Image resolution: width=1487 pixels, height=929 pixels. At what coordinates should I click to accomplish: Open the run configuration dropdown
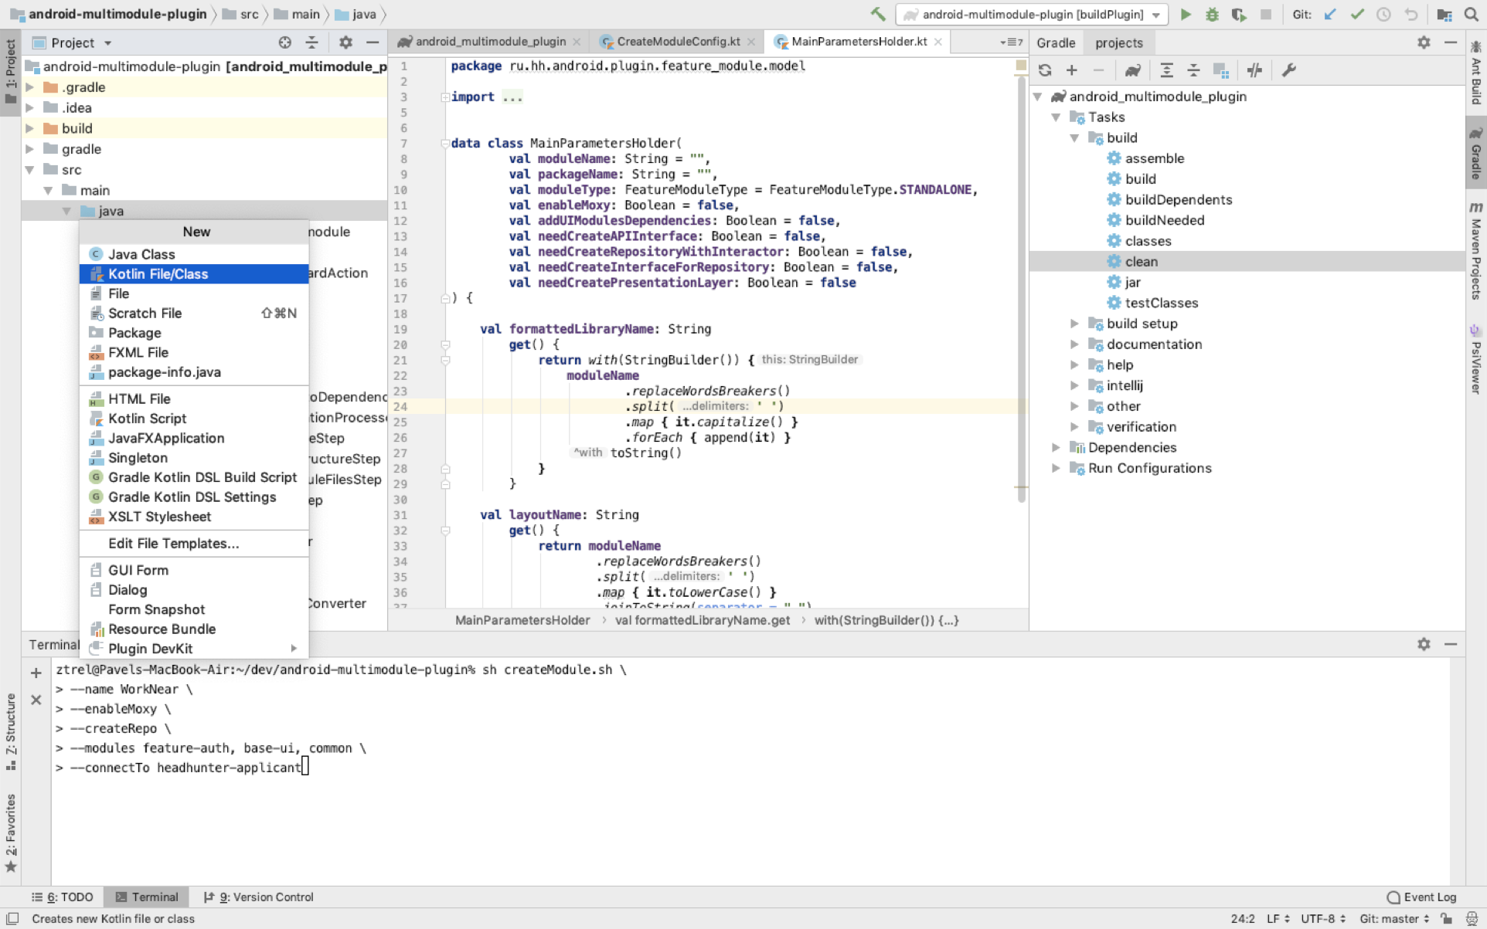point(1155,15)
